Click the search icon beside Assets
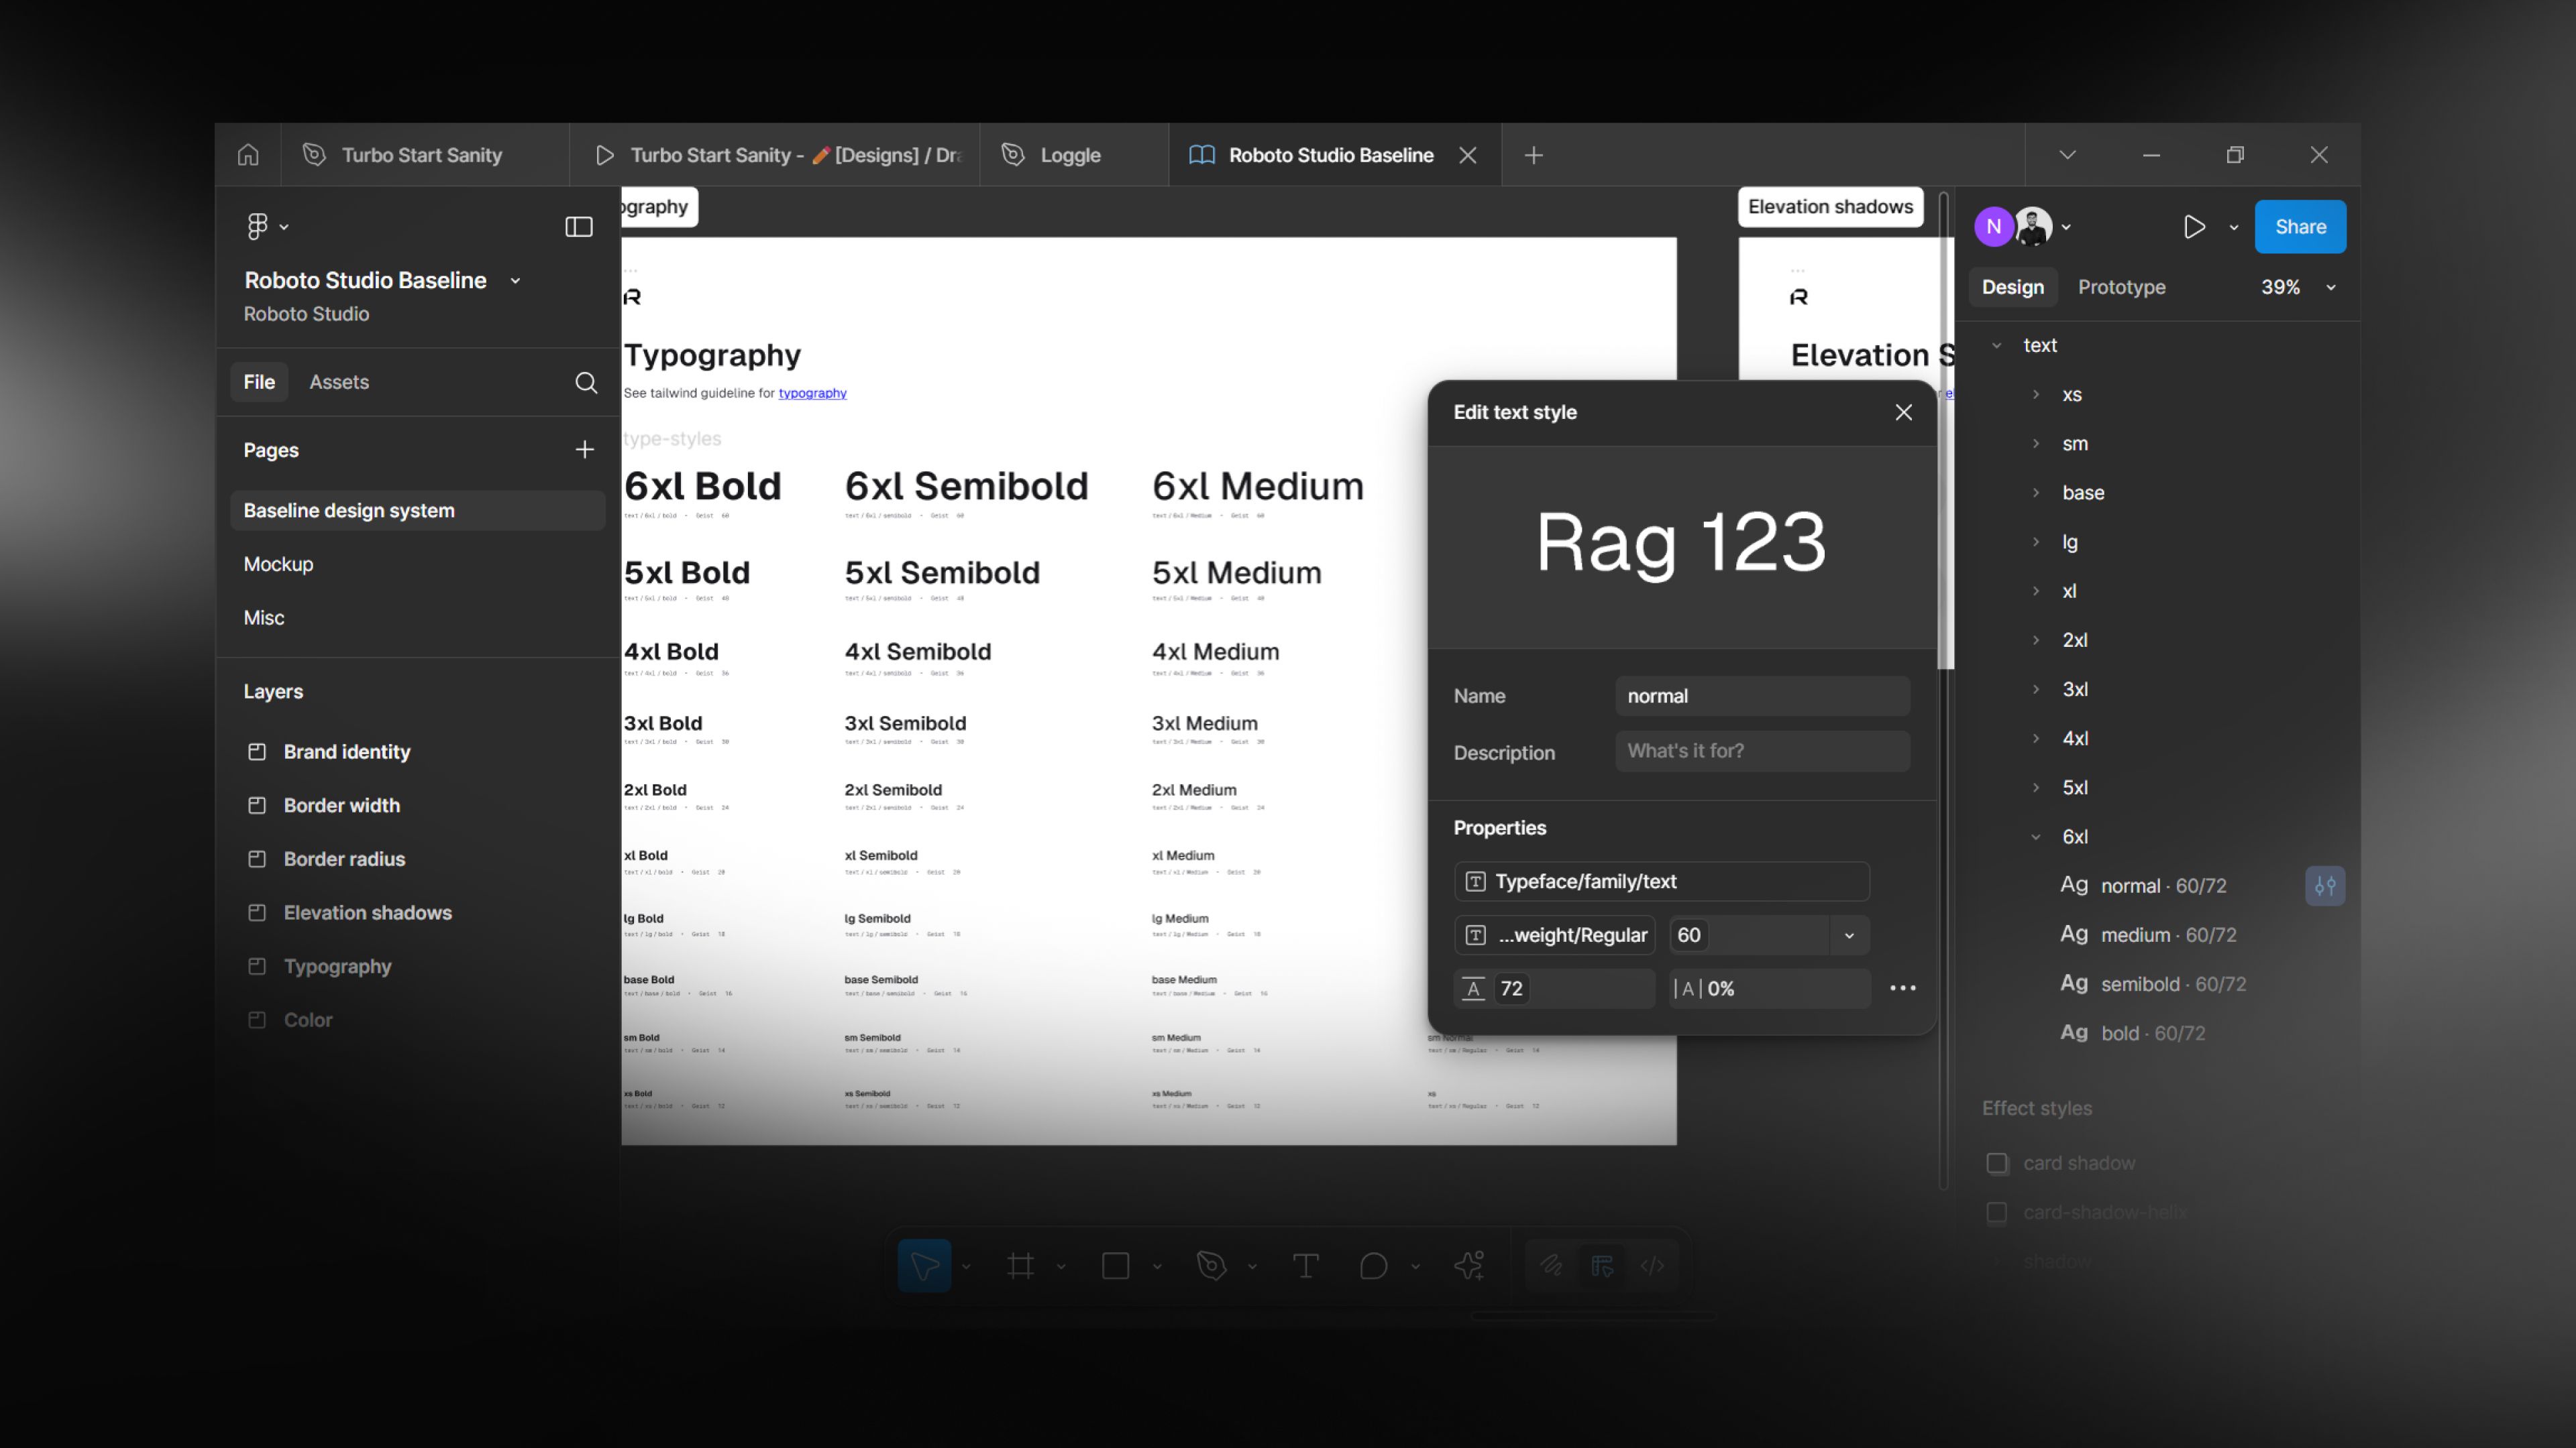Image resolution: width=2576 pixels, height=1448 pixels. pyautogui.click(x=586, y=383)
